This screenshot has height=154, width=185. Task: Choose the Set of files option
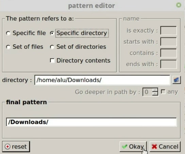[x=8, y=47]
